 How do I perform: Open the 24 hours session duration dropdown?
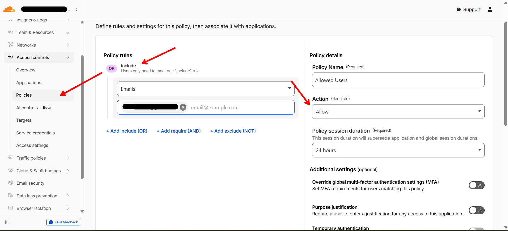point(398,150)
